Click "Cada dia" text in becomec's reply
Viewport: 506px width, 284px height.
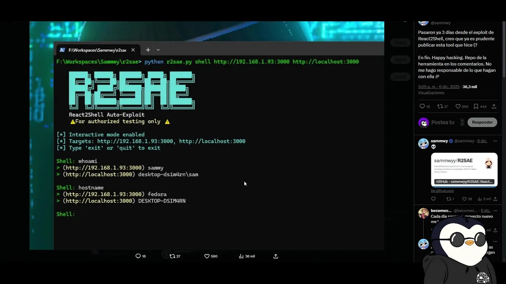(x=440, y=216)
